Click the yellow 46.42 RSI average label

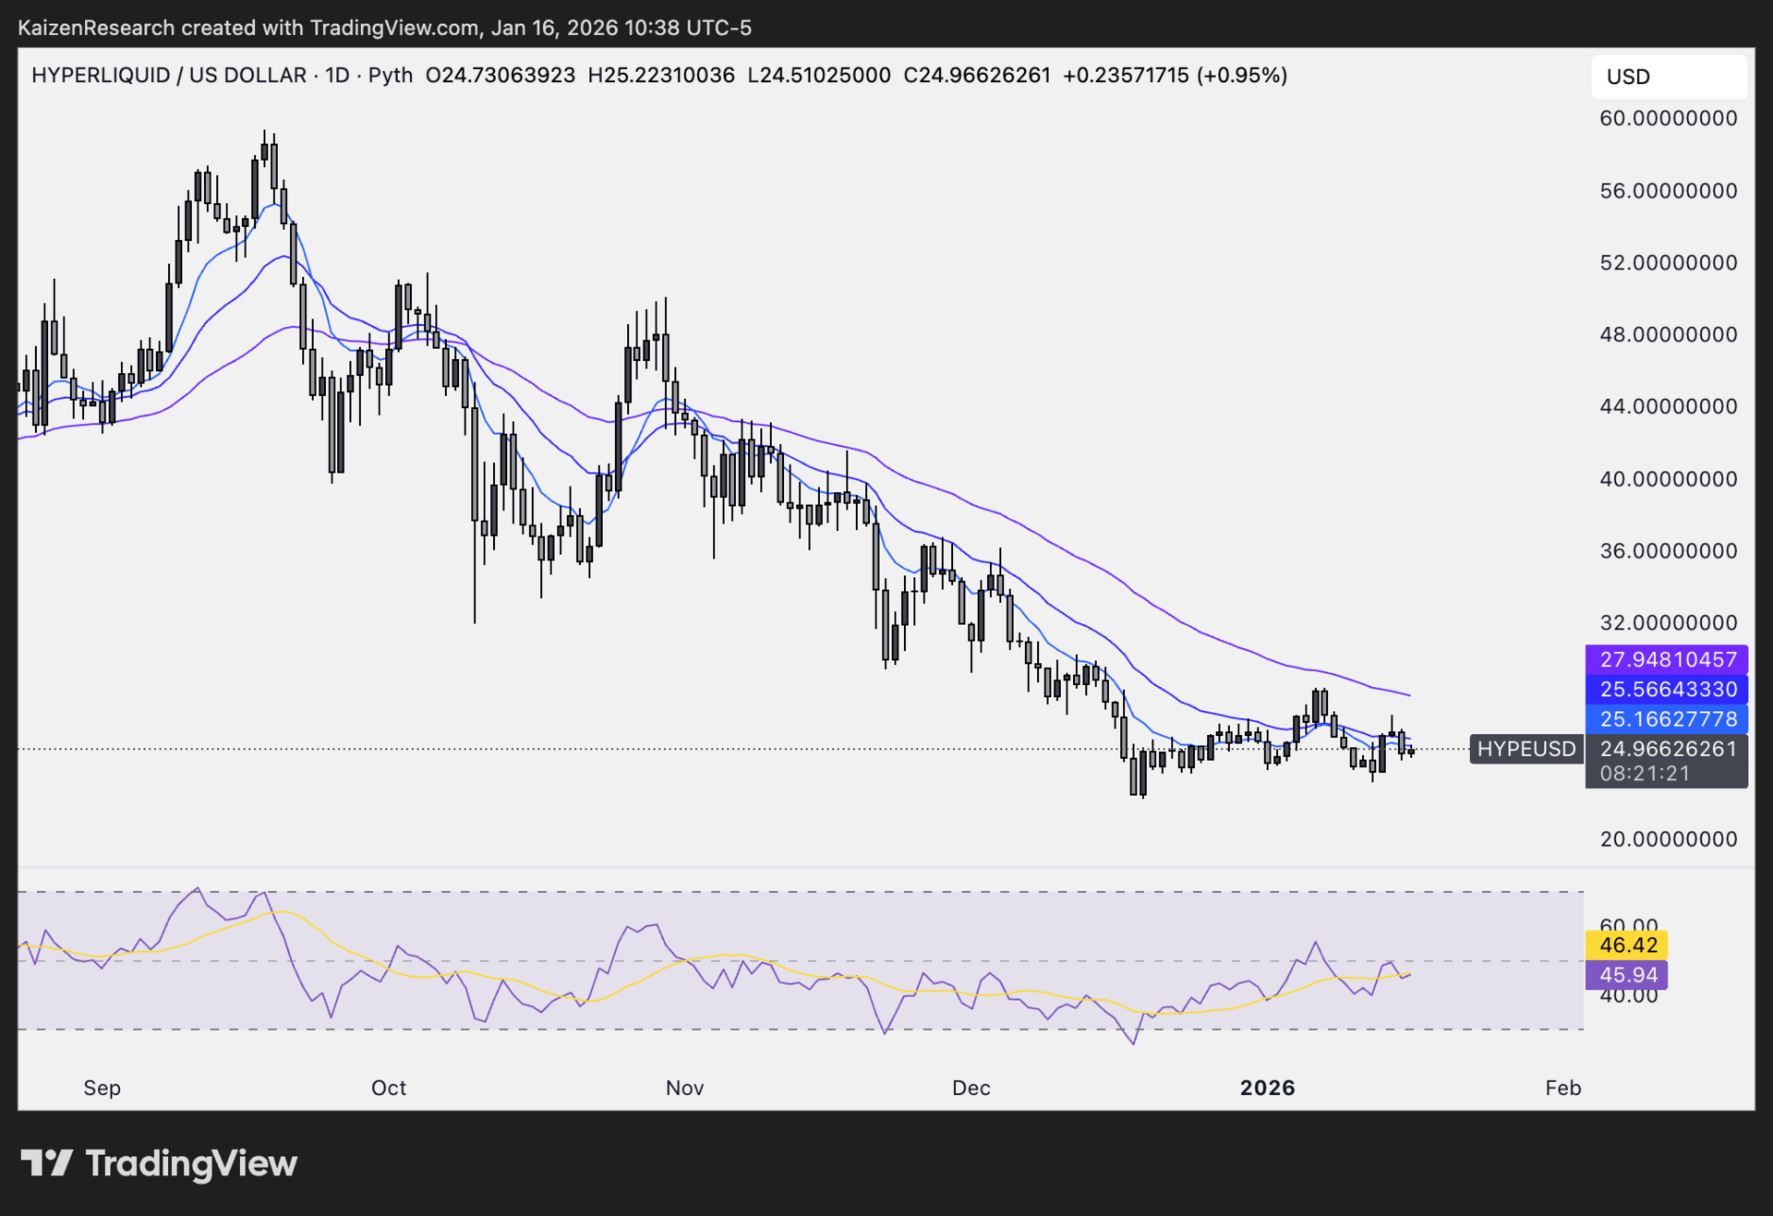pos(1627,945)
